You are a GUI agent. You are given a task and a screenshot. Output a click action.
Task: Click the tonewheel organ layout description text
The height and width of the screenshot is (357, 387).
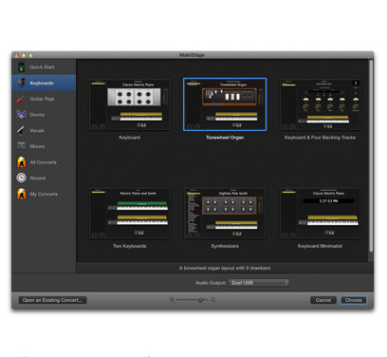[x=225, y=268]
